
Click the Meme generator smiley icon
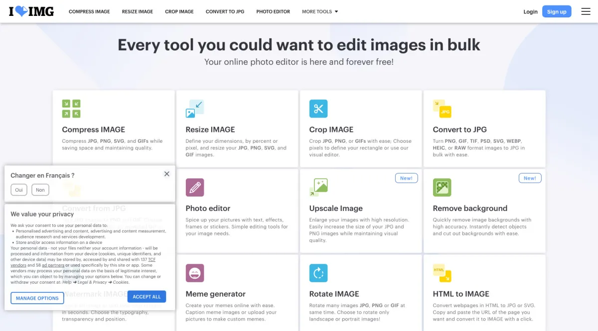pyautogui.click(x=195, y=273)
